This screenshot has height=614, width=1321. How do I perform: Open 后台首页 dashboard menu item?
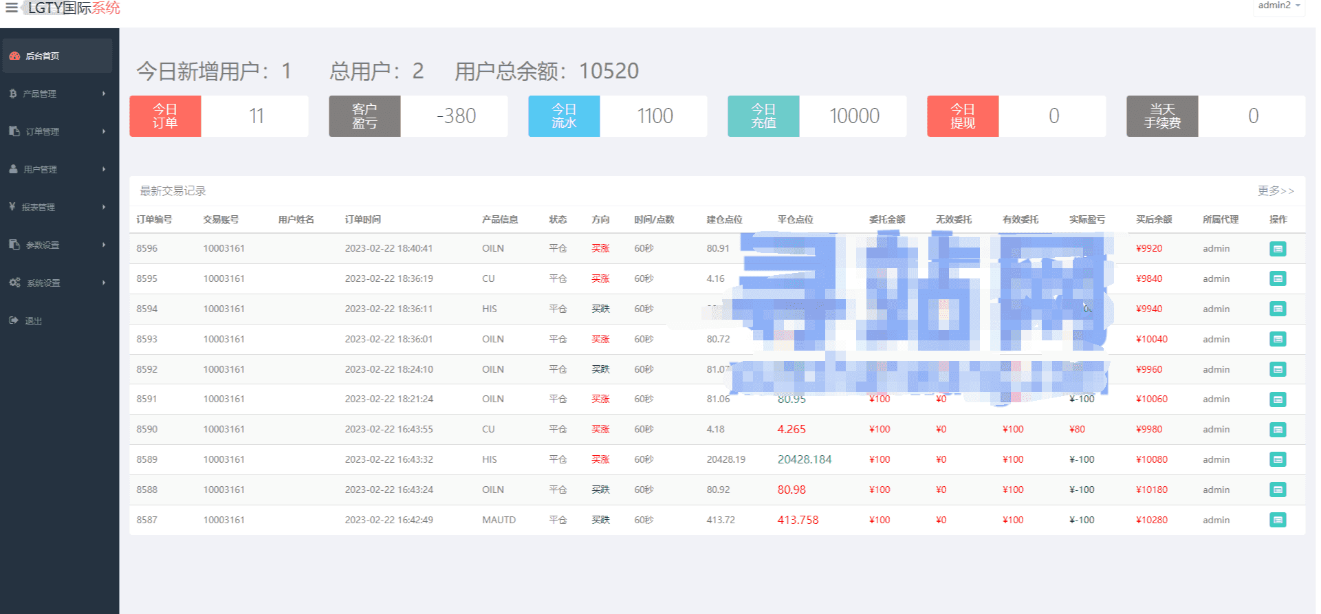[57, 56]
